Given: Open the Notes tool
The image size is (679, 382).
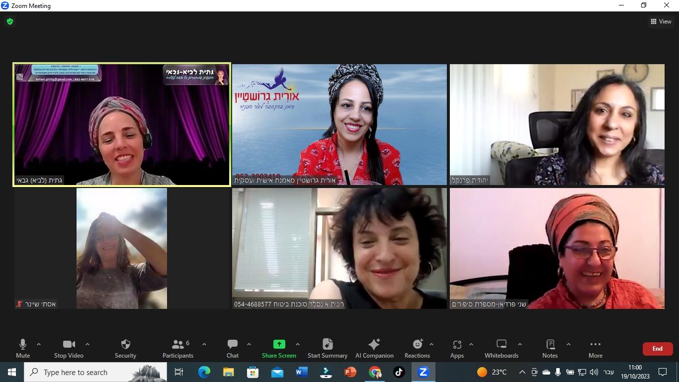Looking at the screenshot, I should pyautogui.click(x=550, y=348).
